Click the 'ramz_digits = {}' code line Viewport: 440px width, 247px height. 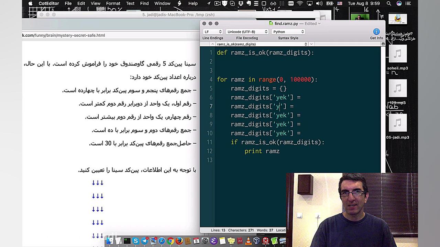pyautogui.click(x=258, y=89)
